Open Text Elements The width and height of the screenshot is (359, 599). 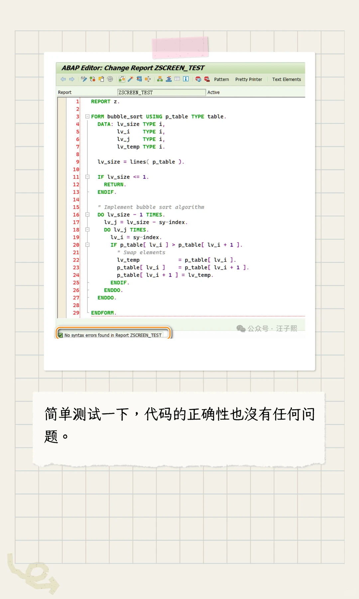tap(287, 80)
